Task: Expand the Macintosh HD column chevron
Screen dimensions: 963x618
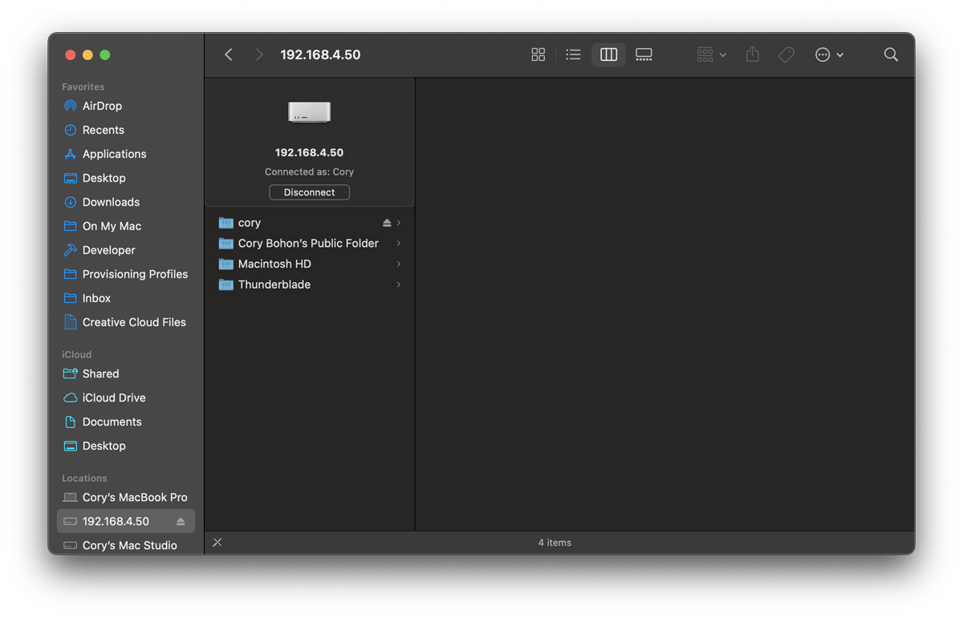Action: [x=398, y=264]
